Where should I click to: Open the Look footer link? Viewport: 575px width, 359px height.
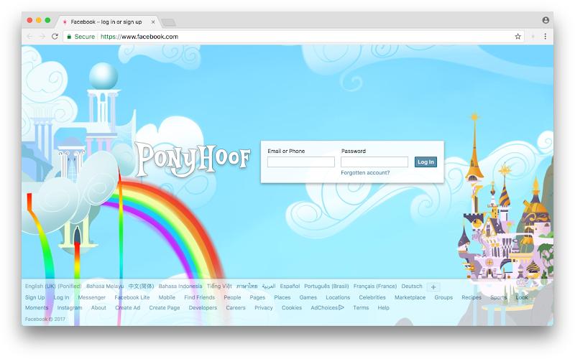tap(522, 297)
